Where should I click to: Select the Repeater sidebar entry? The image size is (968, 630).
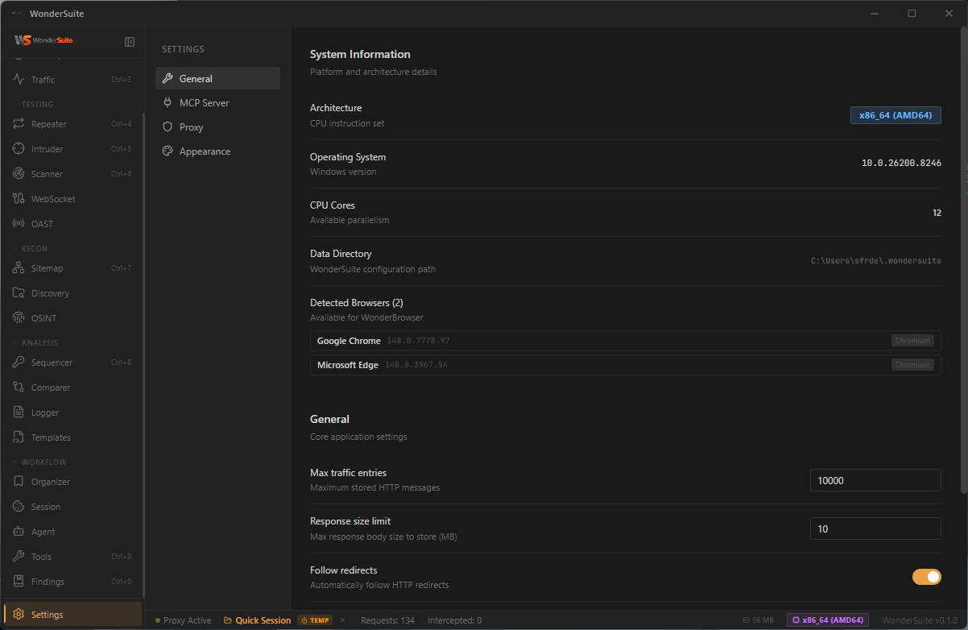point(72,124)
